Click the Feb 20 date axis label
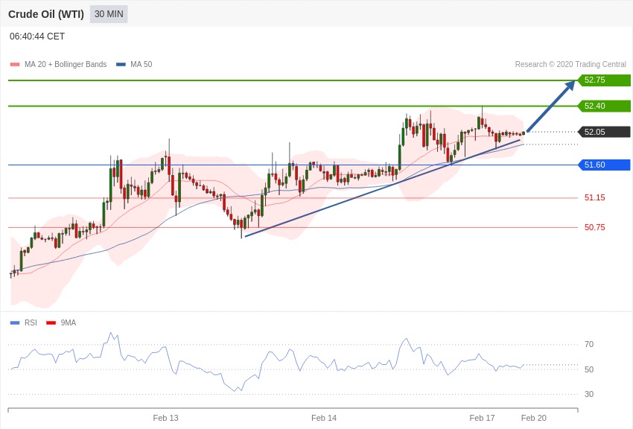 click(534, 418)
